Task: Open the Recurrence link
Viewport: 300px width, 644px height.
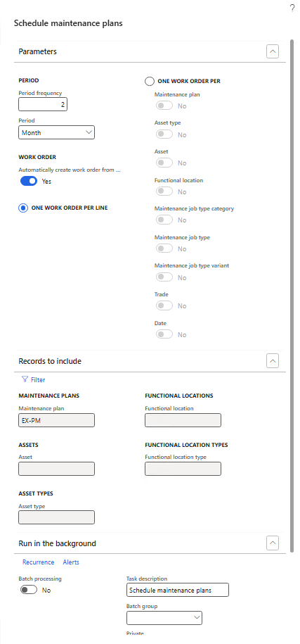Action: tap(38, 562)
